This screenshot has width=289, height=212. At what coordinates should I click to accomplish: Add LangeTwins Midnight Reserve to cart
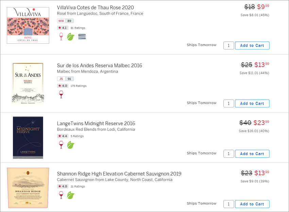click(x=252, y=154)
